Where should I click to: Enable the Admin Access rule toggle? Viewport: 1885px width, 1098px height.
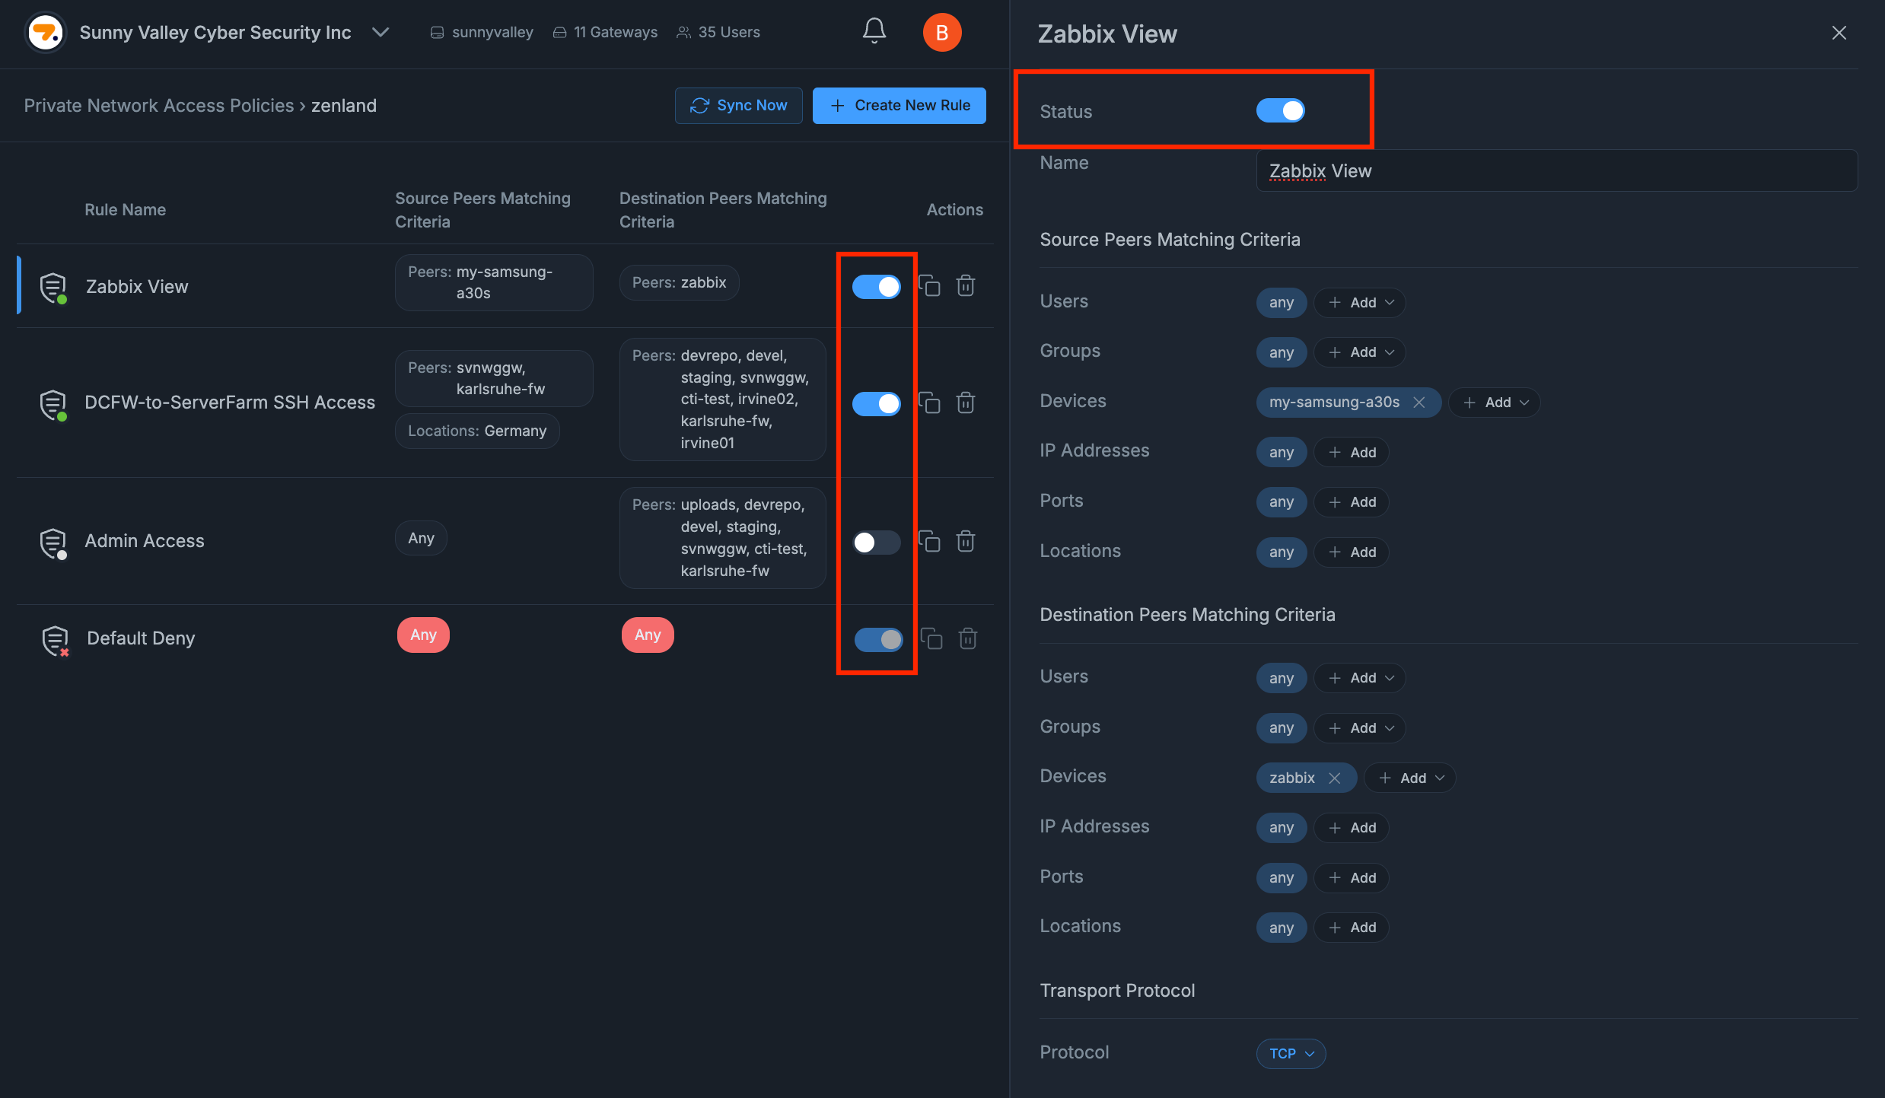(876, 543)
